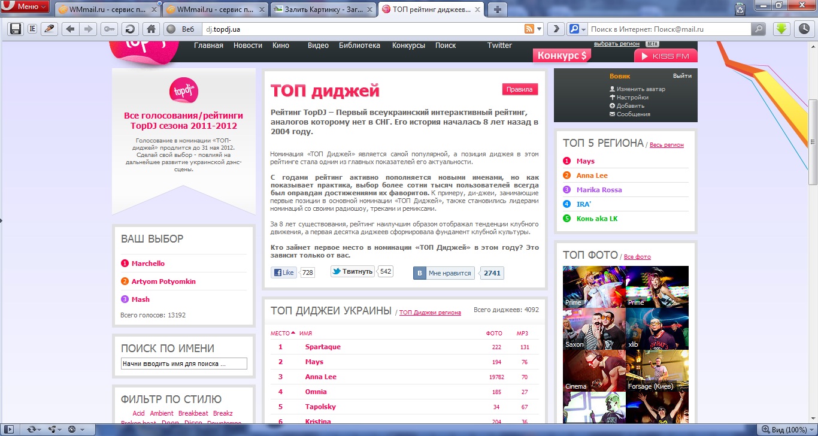Click the vertical page scrollbar thumb
Image resolution: width=818 pixels, height=436 pixels.
pos(813,143)
